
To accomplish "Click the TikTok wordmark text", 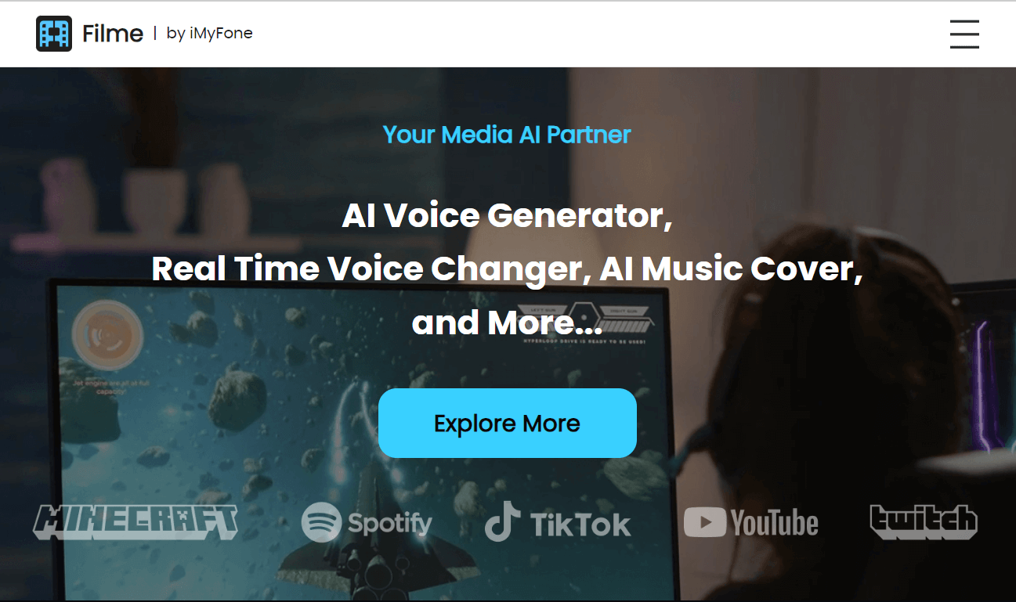I will click(x=580, y=524).
